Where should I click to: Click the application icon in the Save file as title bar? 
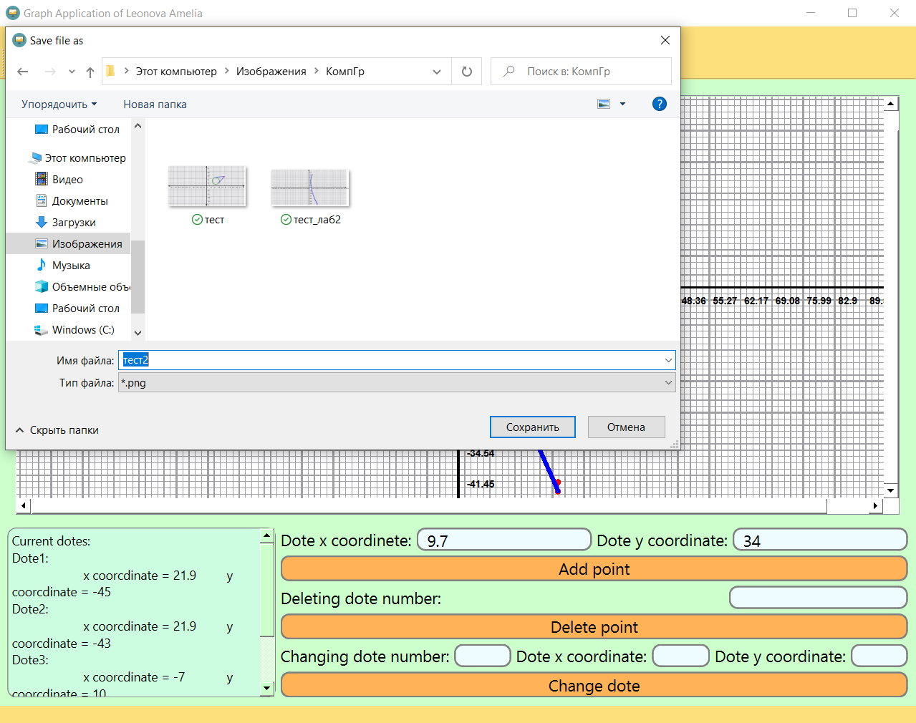pos(19,40)
